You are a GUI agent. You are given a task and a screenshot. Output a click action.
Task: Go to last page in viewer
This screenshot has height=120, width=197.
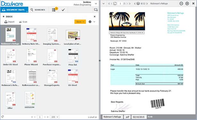click(x=130, y=4)
